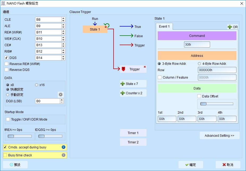Click the purple Command header
Viewport: 246px width, 171px height.
pyautogui.click(x=197, y=36)
